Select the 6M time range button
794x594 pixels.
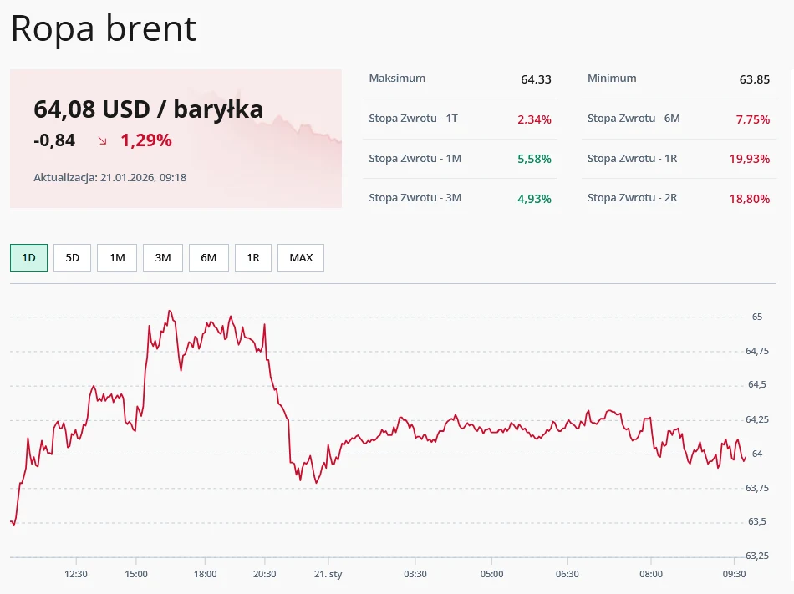208,257
